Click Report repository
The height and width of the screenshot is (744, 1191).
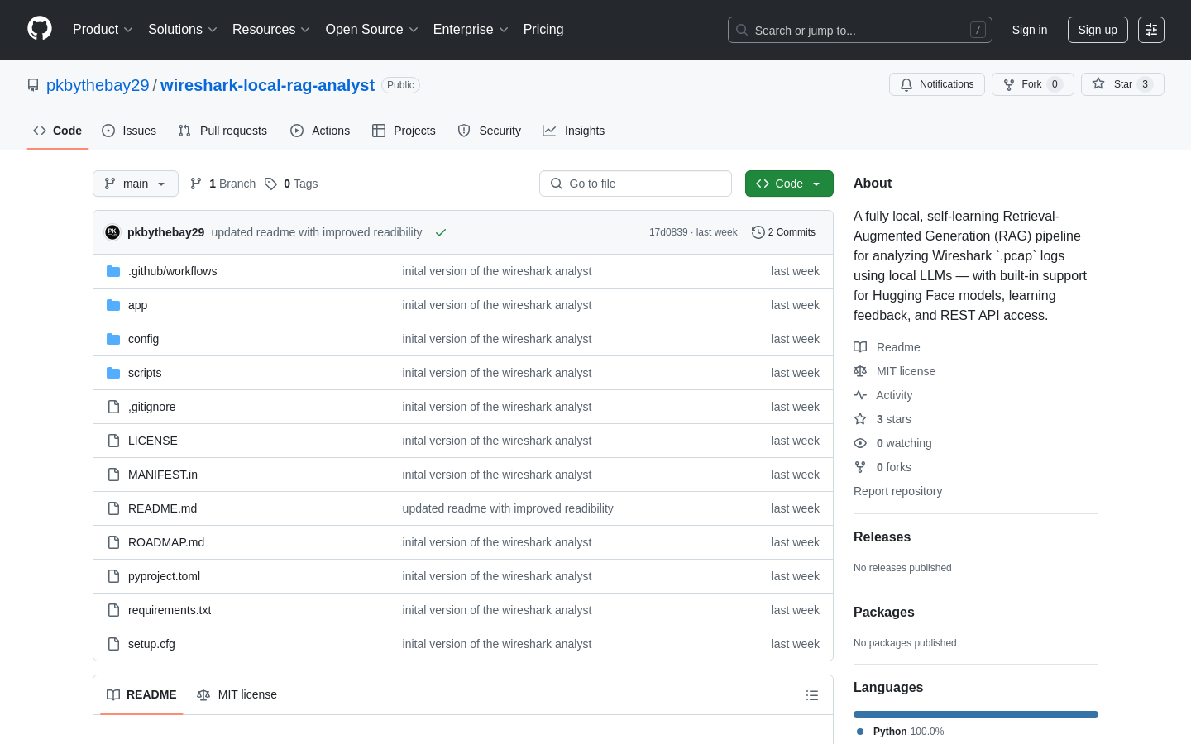[x=897, y=491]
